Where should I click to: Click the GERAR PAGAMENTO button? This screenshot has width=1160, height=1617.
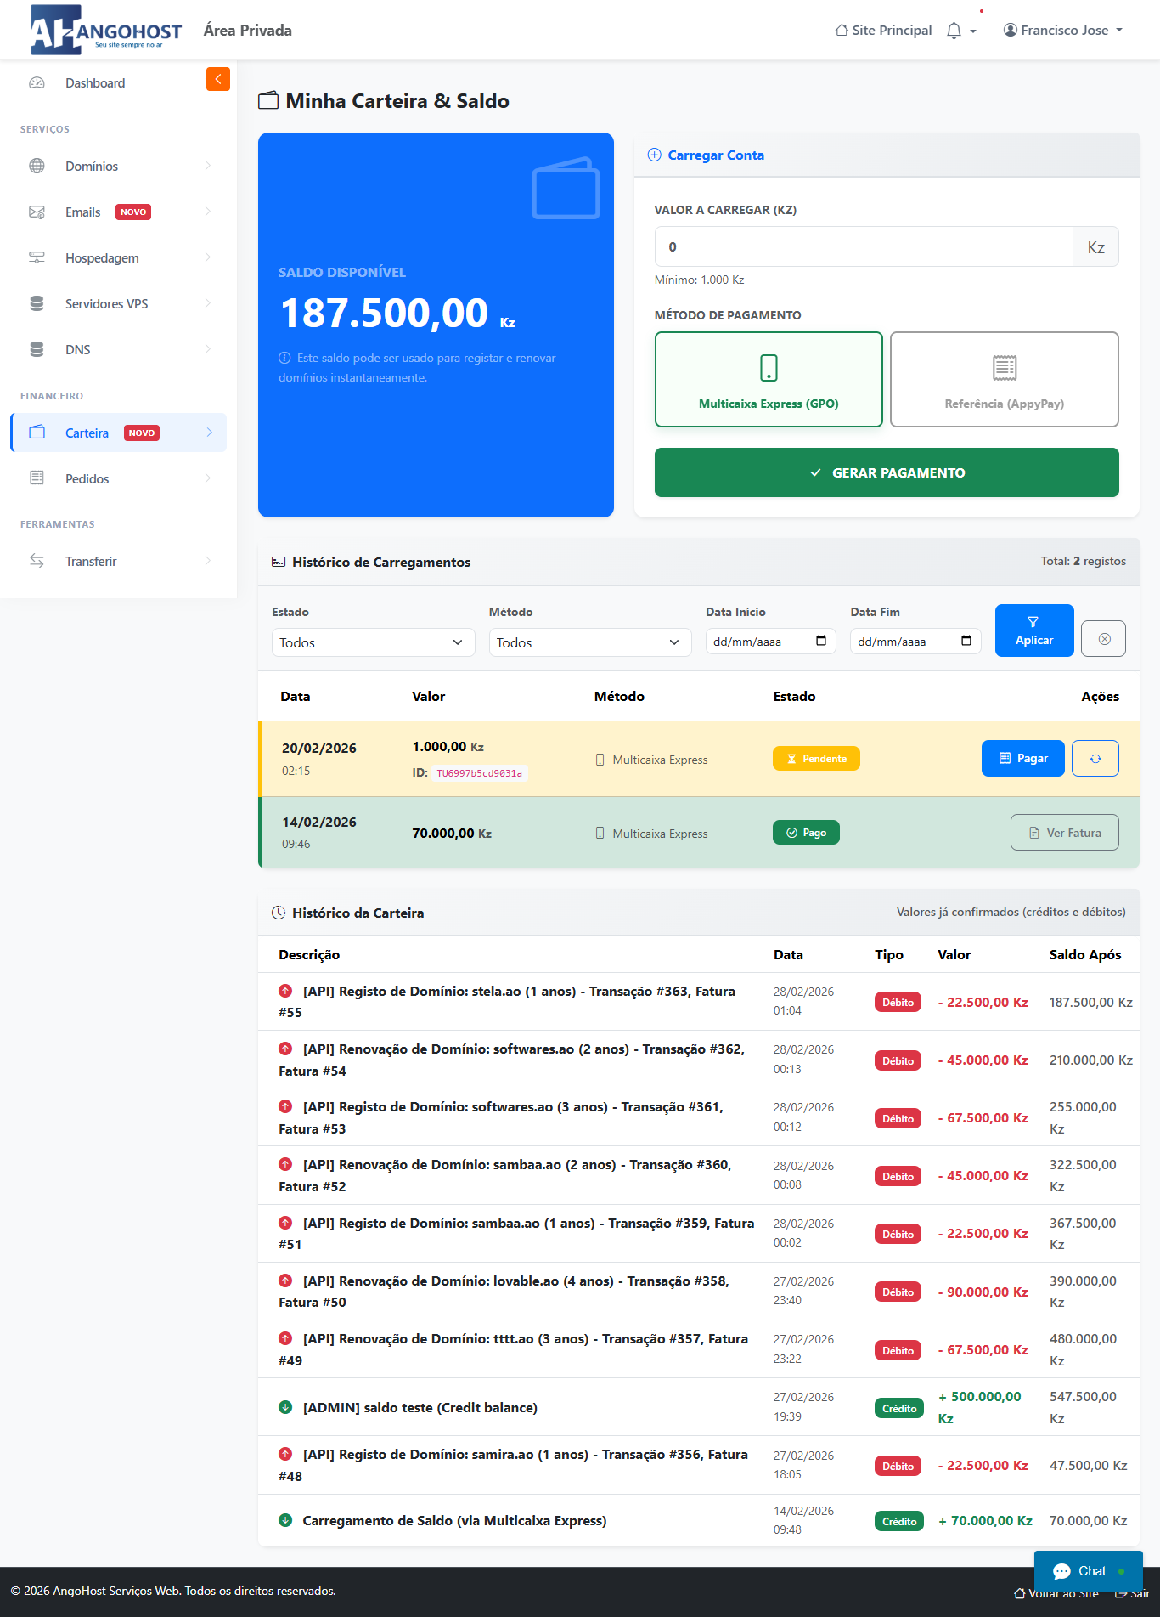point(887,472)
